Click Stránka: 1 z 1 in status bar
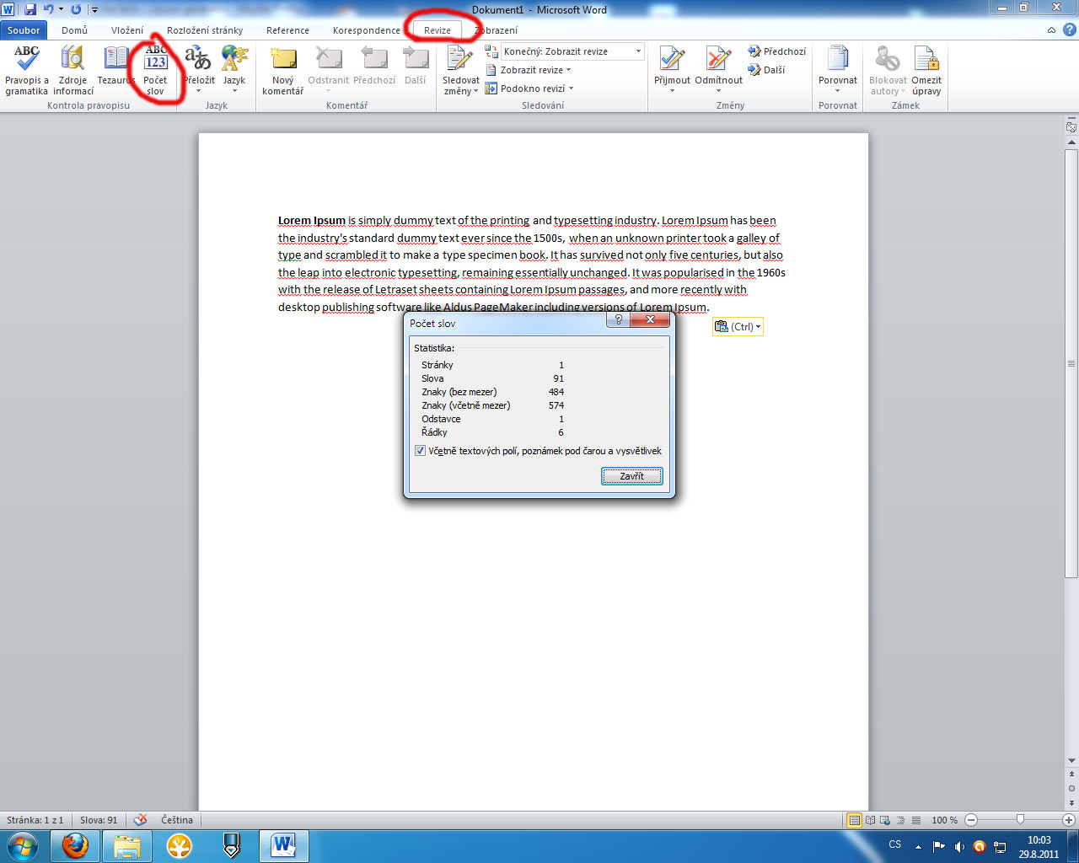Viewport: 1079px width, 863px height. click(x=35, y=820)
